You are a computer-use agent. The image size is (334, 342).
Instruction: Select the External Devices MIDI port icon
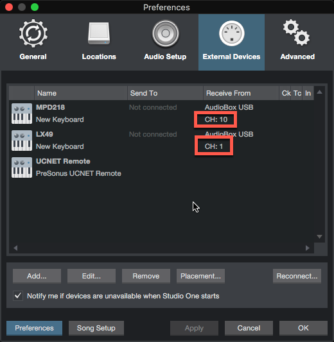(x=232, y=33)
